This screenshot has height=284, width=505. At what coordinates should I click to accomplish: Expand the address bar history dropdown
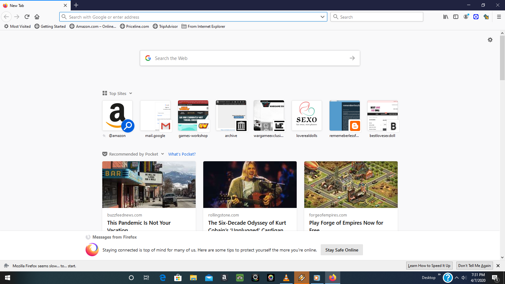pos(322,17)
